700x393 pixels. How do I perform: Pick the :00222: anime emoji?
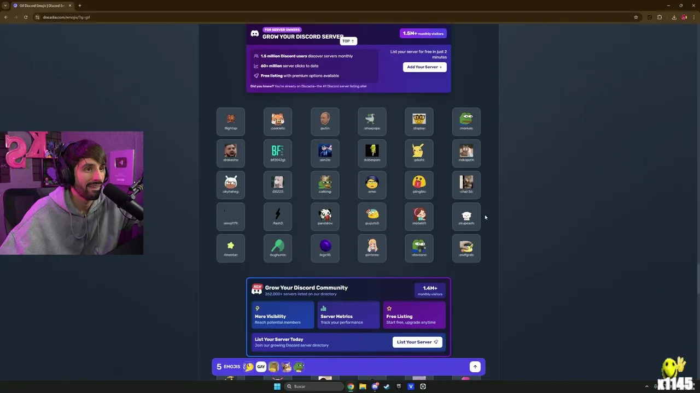pos(278,185)
